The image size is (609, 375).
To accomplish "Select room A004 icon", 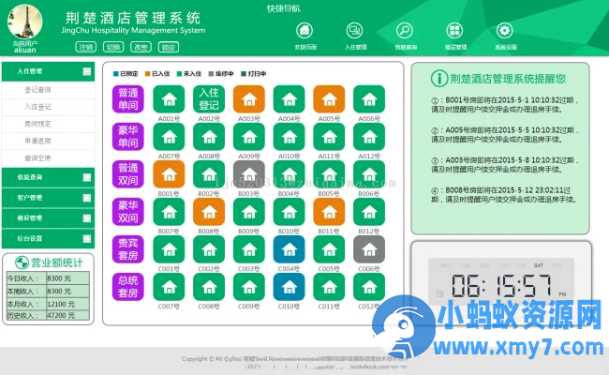I will point(289,99).
